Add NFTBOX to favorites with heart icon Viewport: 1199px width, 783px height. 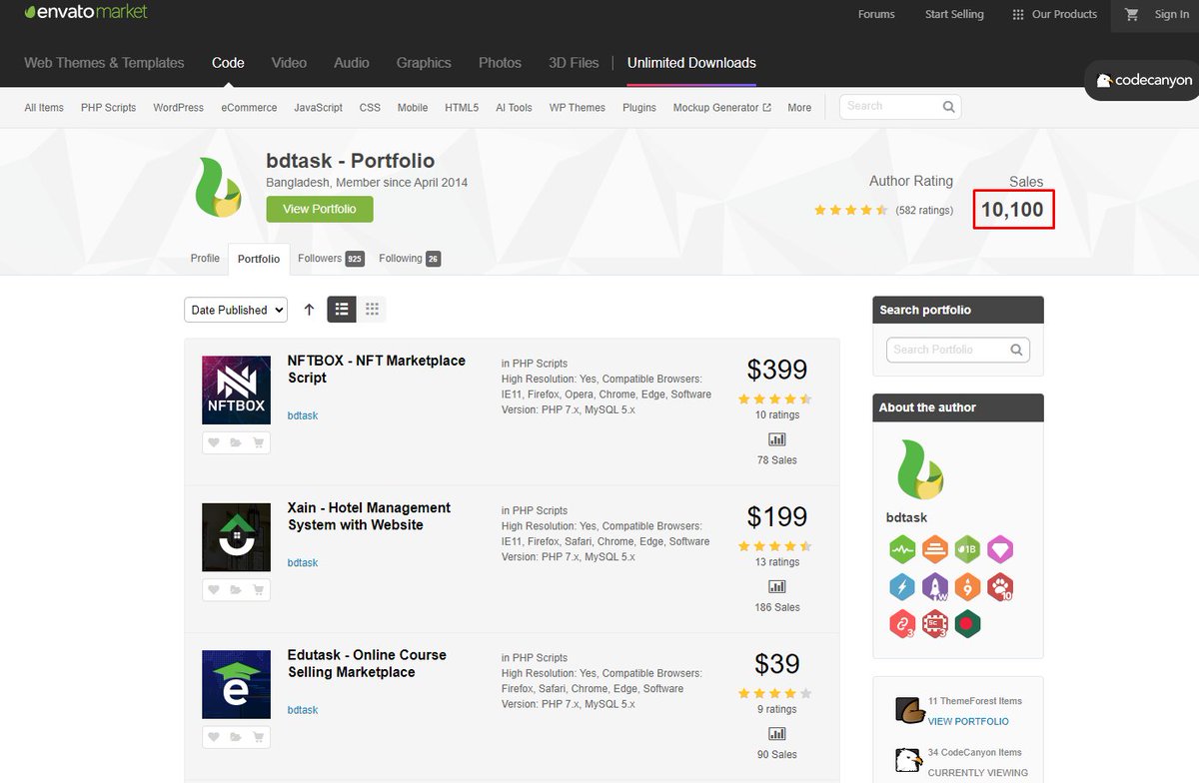coord(214,443)
